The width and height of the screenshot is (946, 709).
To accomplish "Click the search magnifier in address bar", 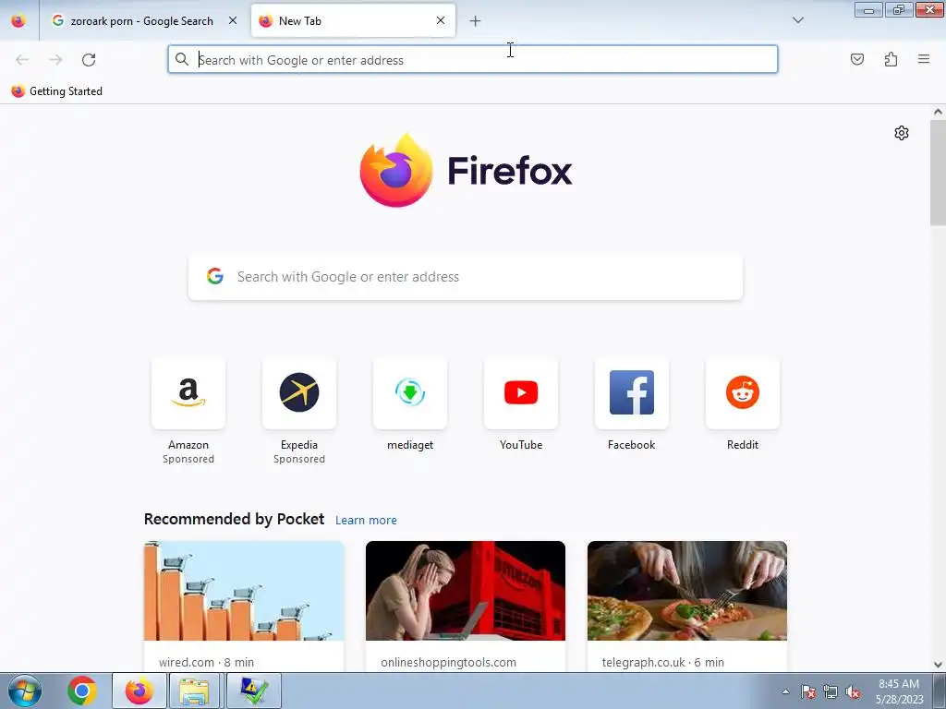I will [x=182, y=59].
